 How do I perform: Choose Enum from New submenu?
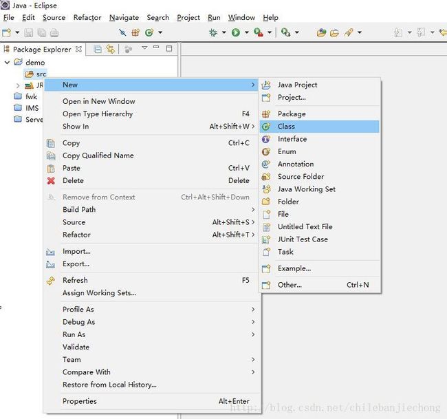coord(319,151)
